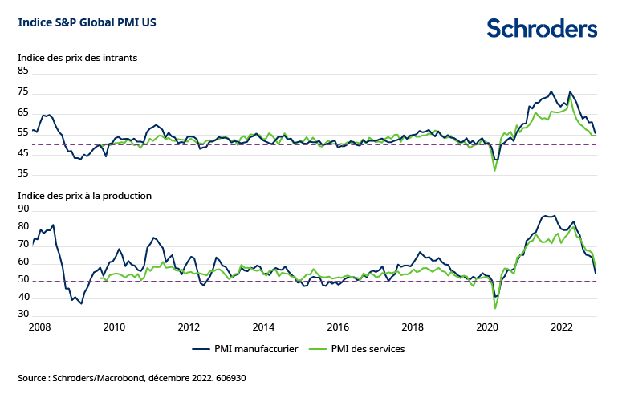The image size is (618, 398).
Task: Click the 80 label on the lower chart axis
Action: click(x=23, y=226)
